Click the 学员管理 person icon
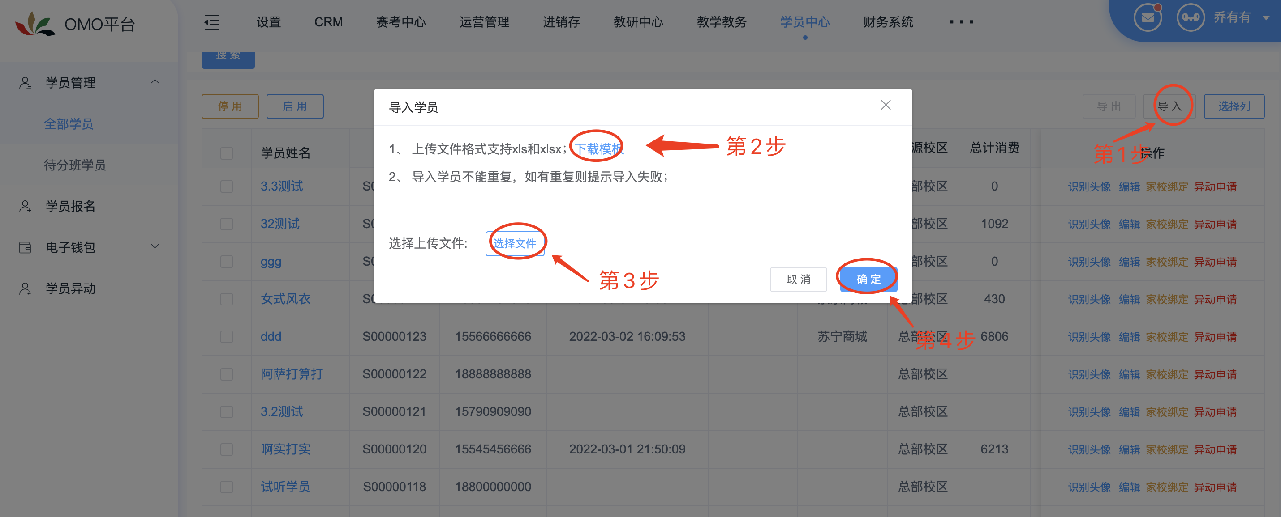 pyautogui.click(x=25, y=83)
